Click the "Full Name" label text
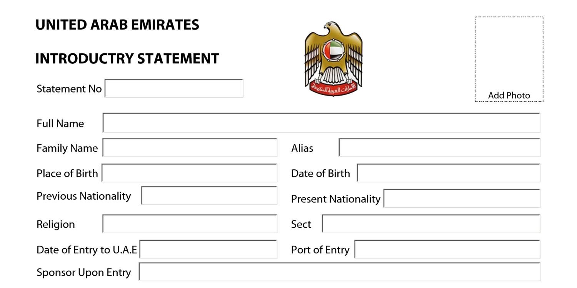Viewport: 577px width, 288px height. [x=60, y=124]
